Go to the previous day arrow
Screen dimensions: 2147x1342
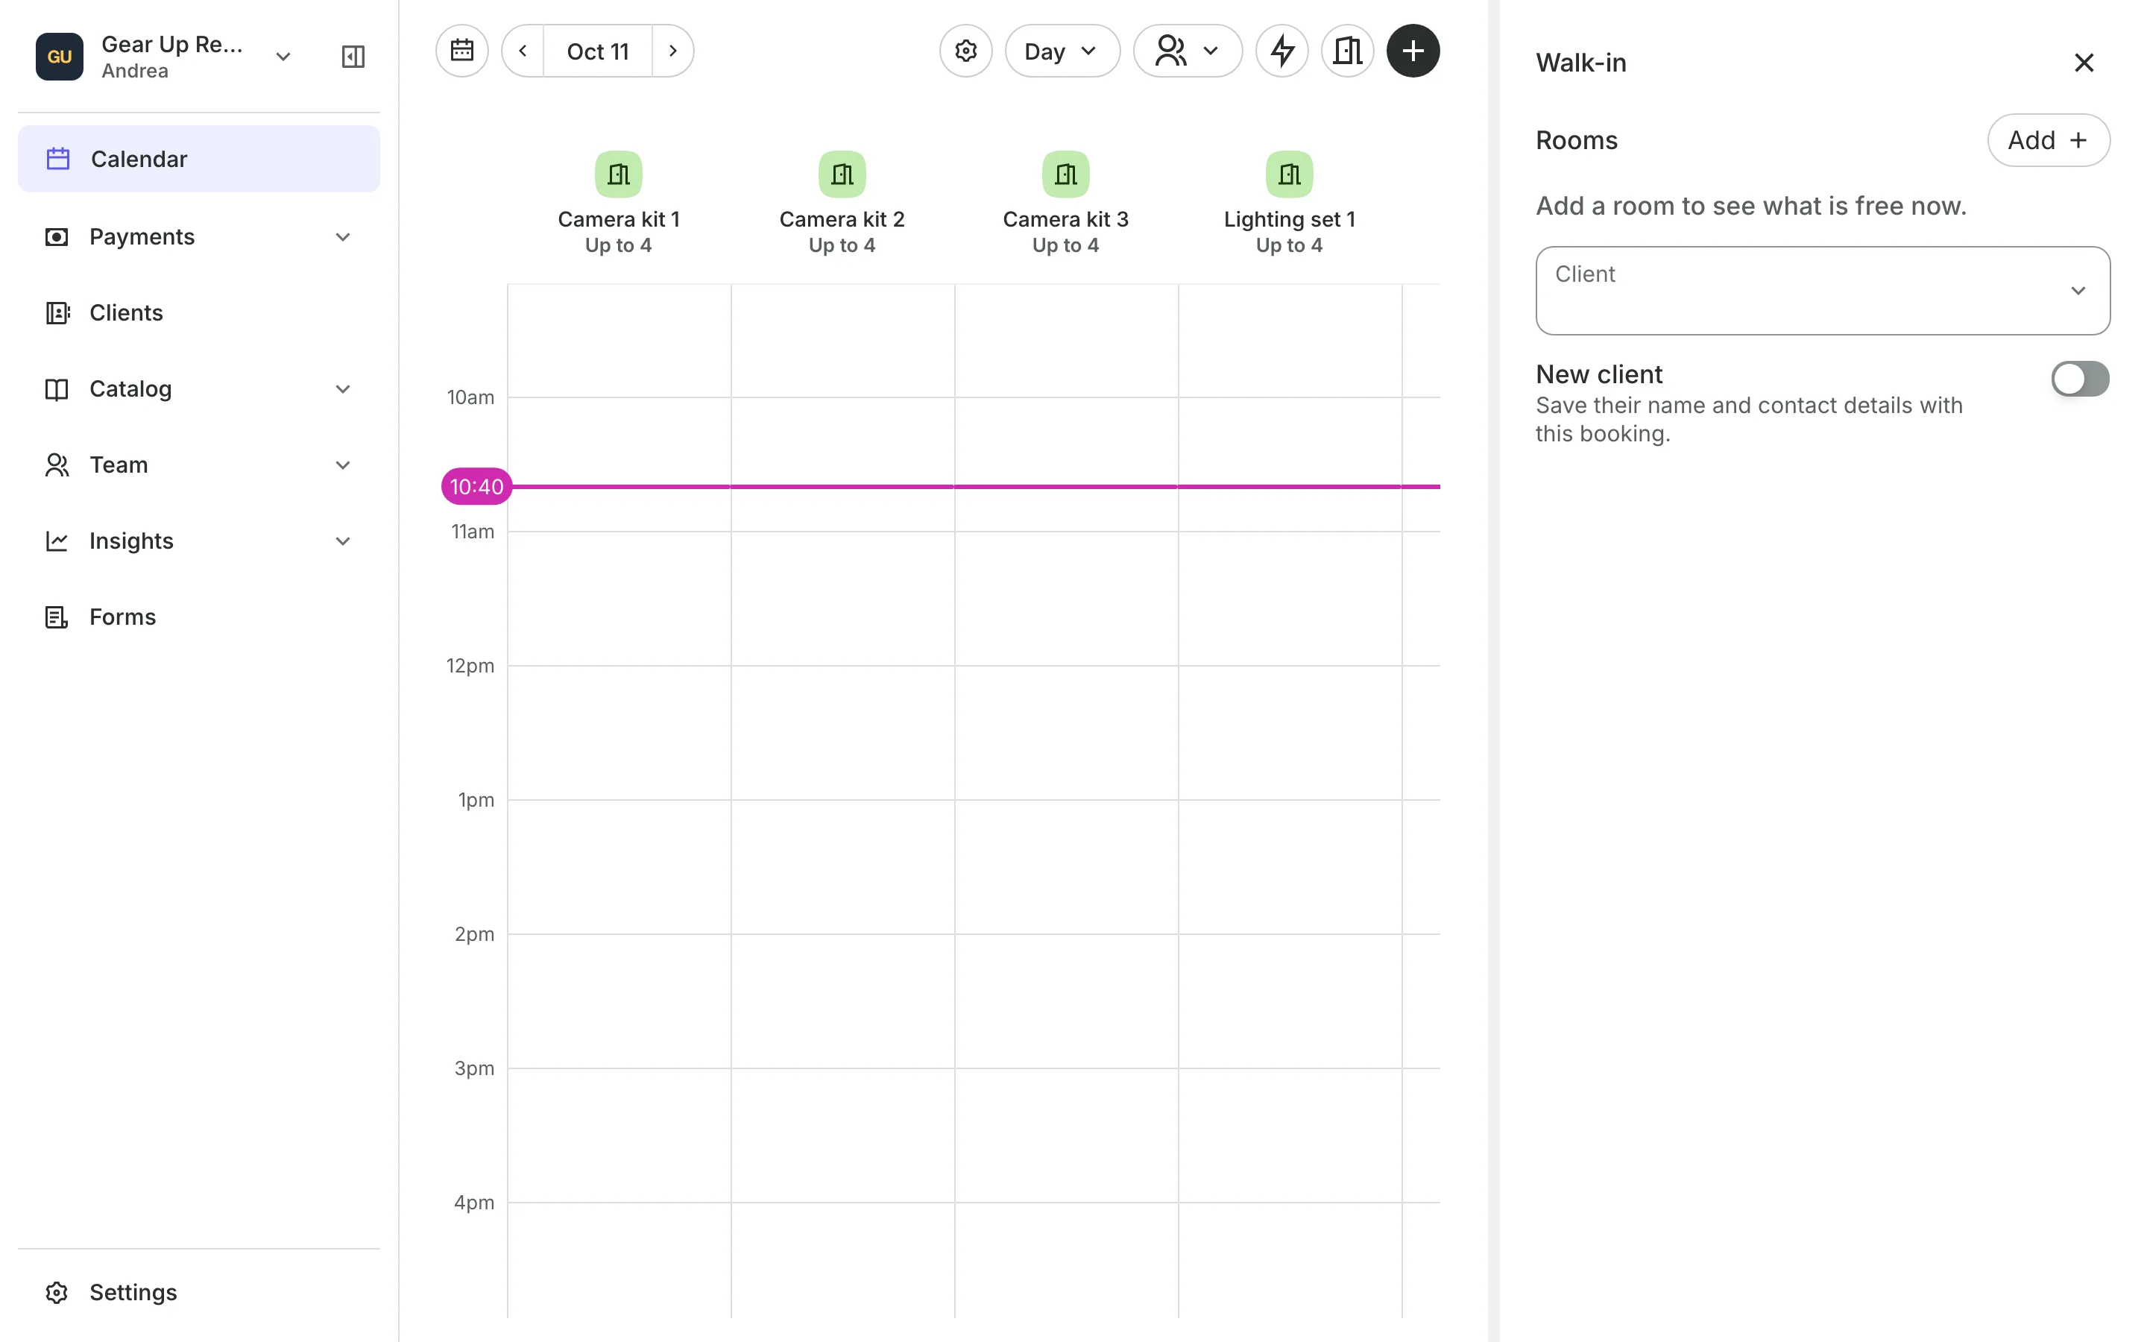coord(523,51)
